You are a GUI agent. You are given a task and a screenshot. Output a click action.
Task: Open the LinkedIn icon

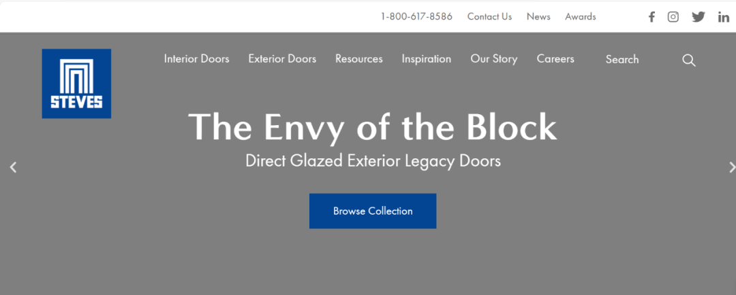723,17
